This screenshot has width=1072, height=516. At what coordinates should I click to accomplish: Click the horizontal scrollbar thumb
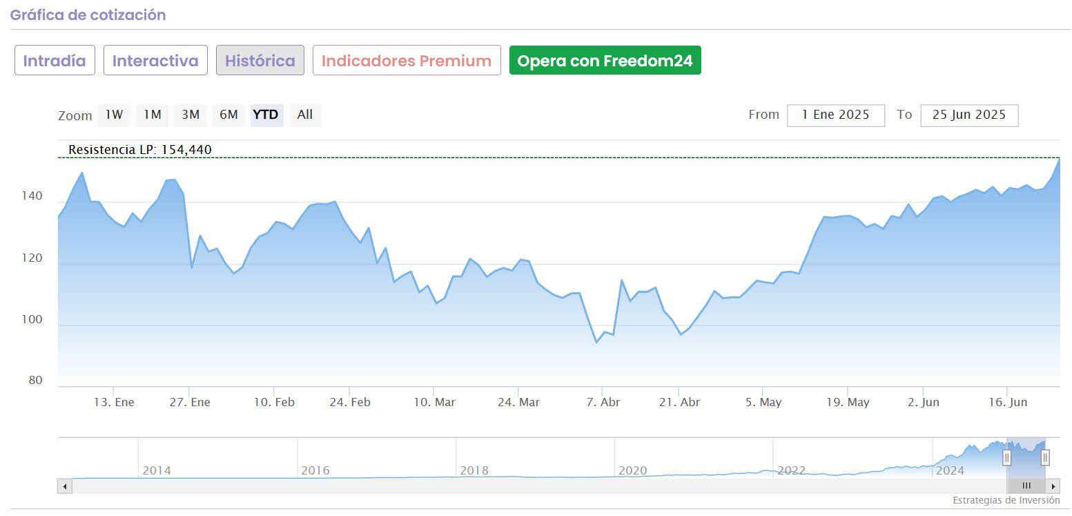click(x=1026, y=486)
